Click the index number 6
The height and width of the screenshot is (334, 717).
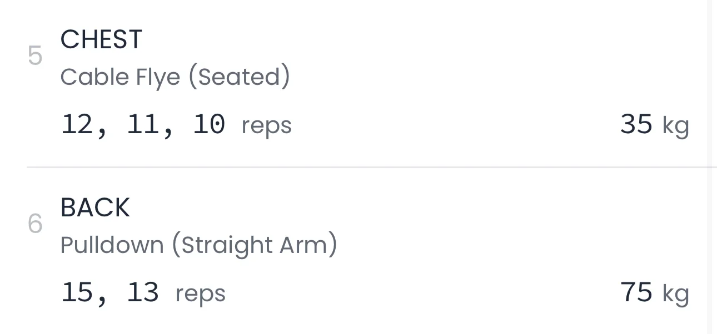[x=35, y=224]
